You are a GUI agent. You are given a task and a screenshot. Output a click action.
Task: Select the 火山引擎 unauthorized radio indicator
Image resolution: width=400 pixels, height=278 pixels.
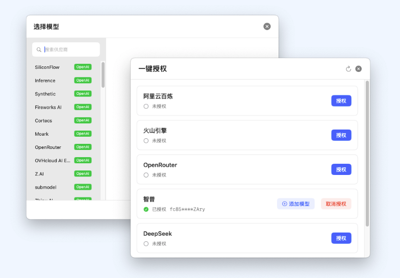tap(146, 140)
